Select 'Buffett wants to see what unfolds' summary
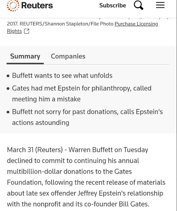Image resolution: width=177 pixels, height=211 pixels. pyautogui.click(x=62, y=75)
